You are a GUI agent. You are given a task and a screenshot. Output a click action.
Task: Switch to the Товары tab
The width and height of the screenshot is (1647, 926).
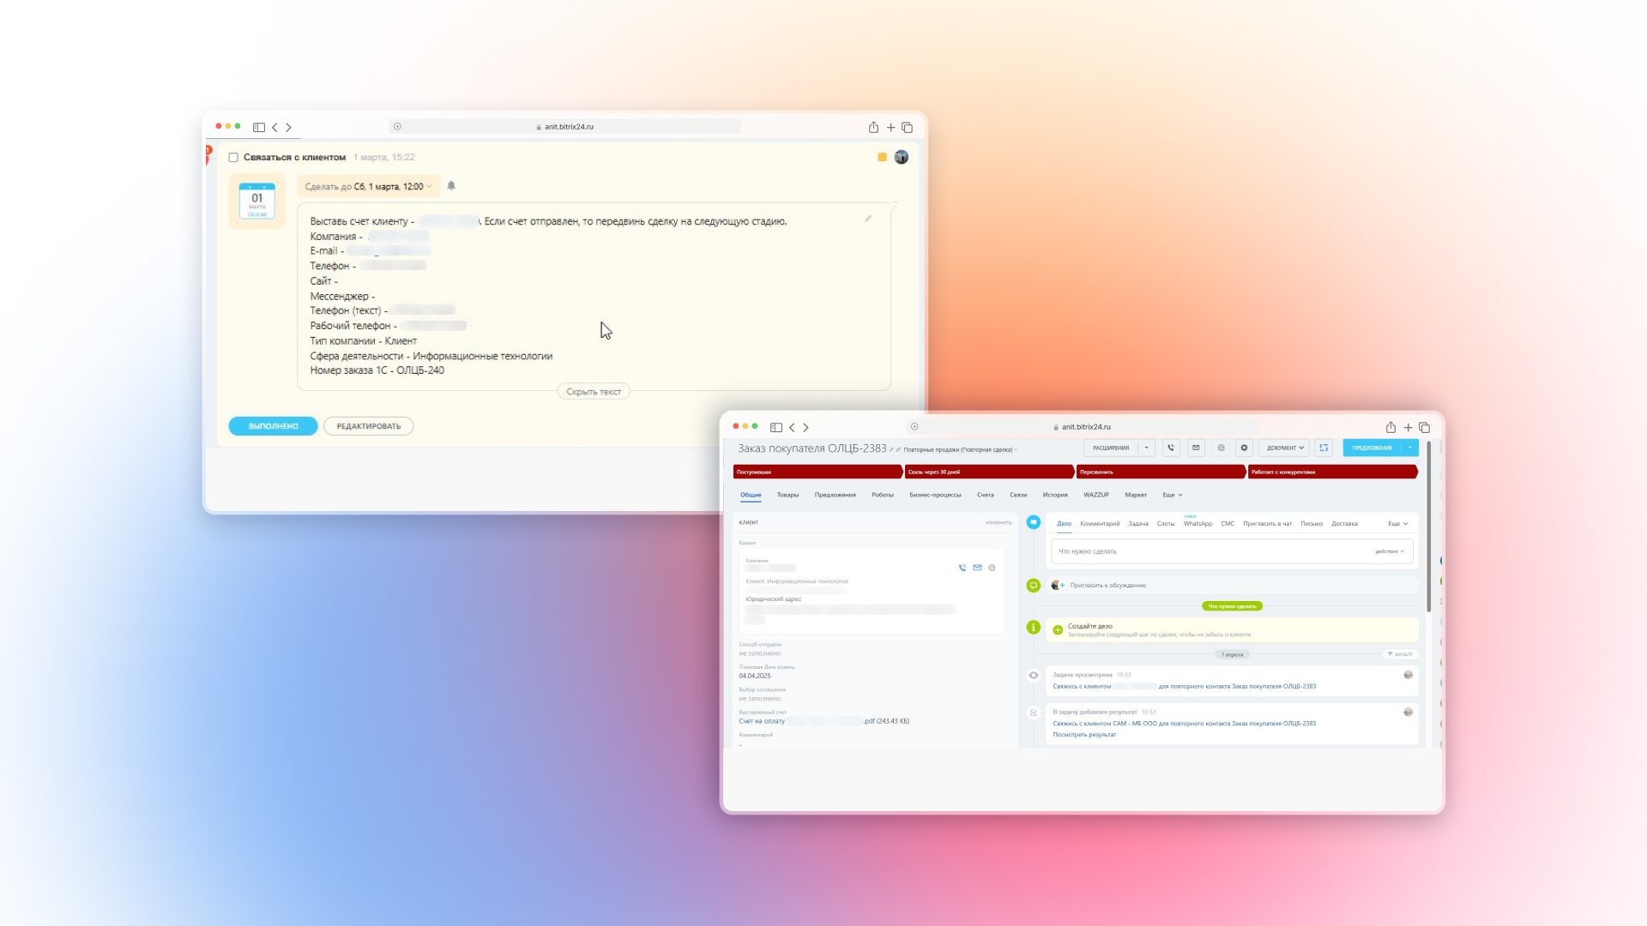point(787,495)
